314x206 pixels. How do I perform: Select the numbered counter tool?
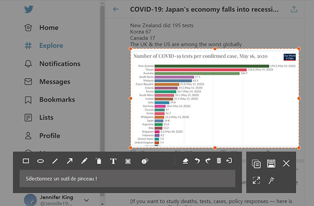pyautogui.click(x=144, y=161)
